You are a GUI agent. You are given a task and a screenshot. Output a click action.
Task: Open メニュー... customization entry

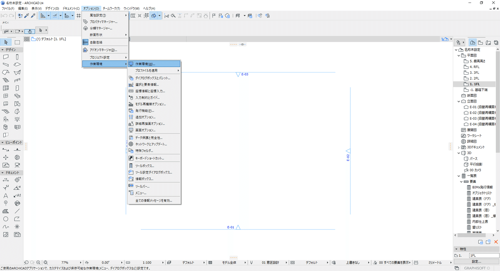(154, 193)
